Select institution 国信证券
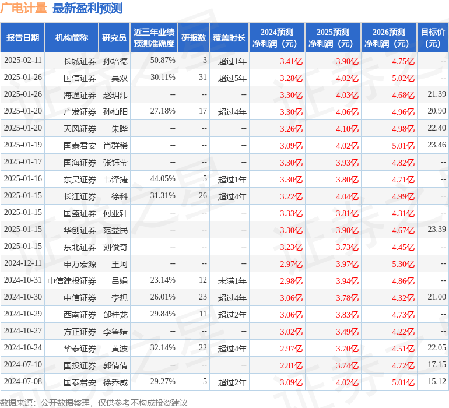449x408 pixels. tap(80, 78)
